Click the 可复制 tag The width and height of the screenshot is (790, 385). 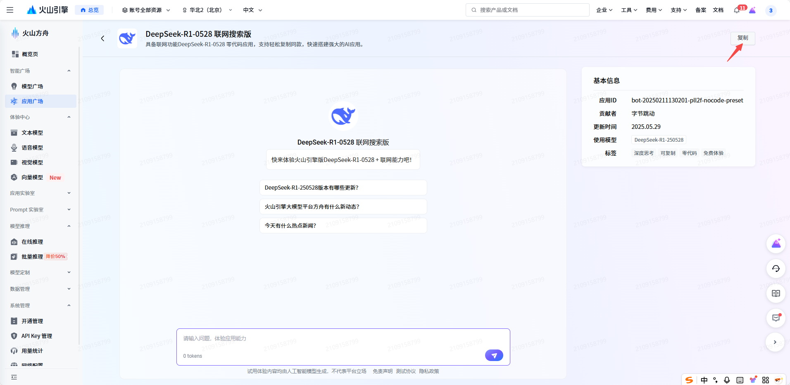coord(668,153)
